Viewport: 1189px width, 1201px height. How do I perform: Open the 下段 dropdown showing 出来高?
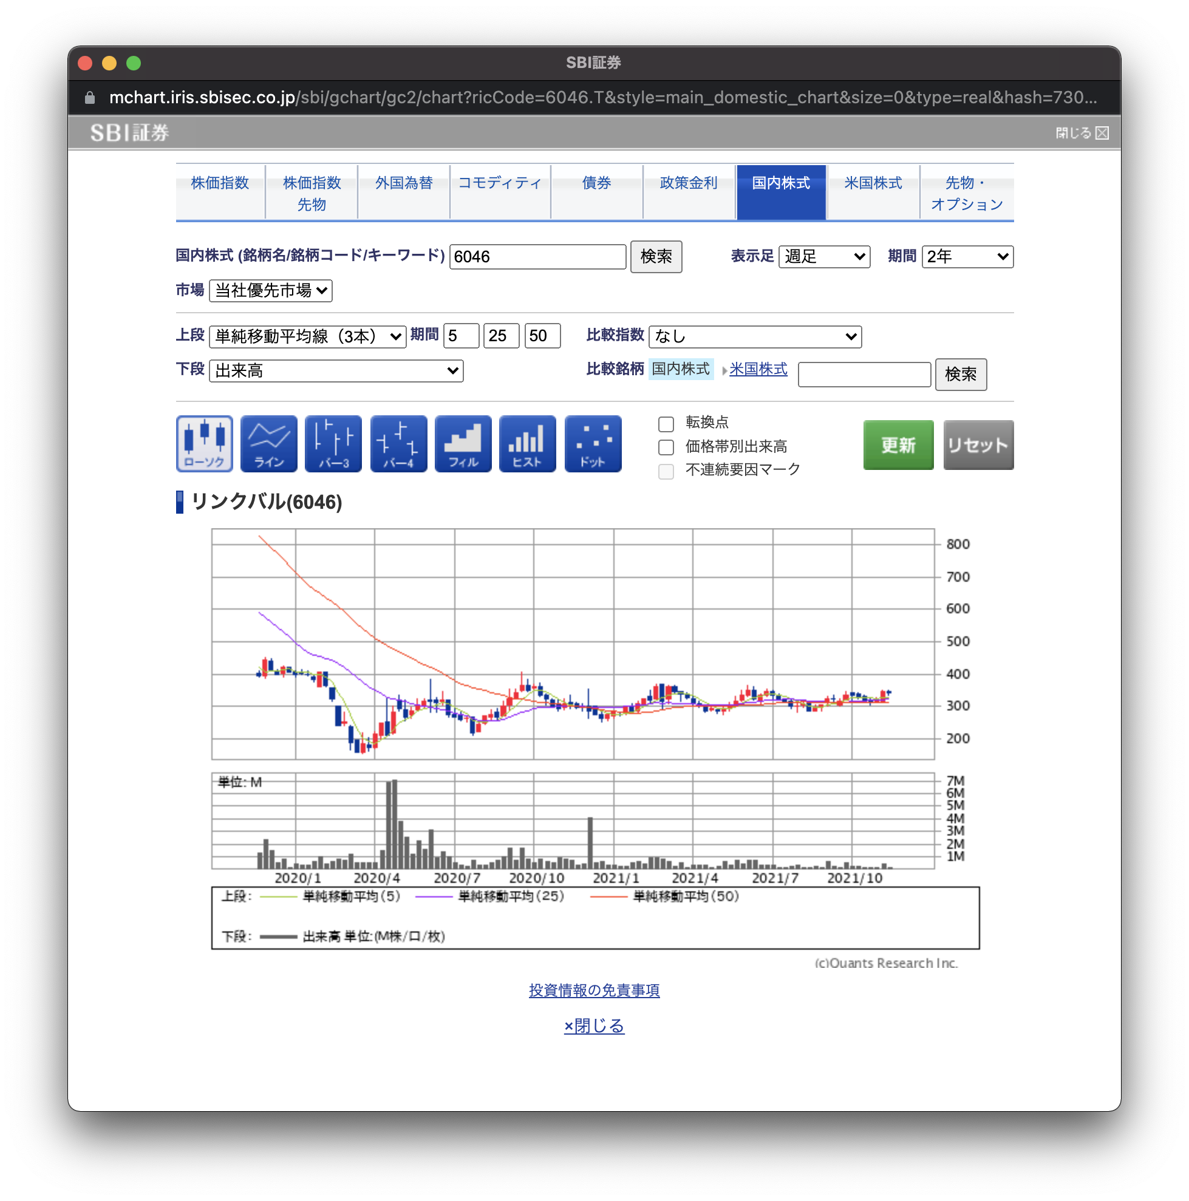[x=336, y=371]
